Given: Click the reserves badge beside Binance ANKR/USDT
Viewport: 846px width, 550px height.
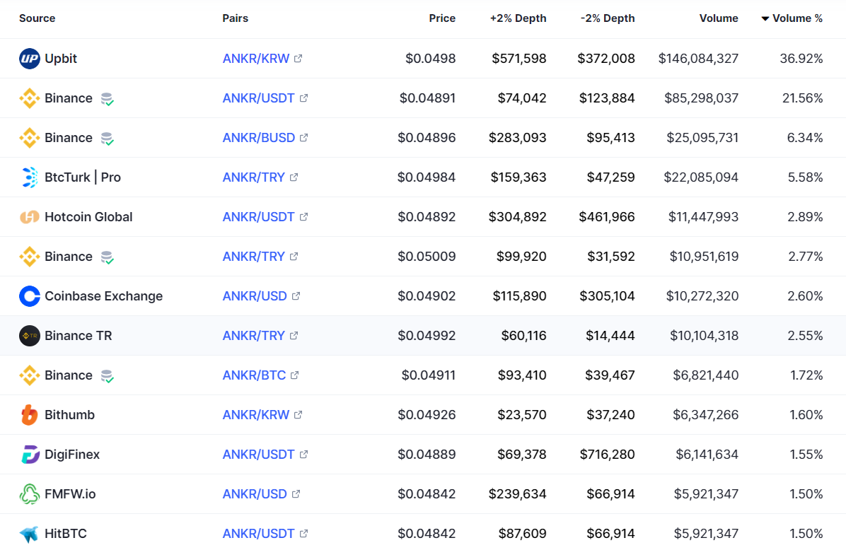Looking at the screenshot, I should 108,99.
